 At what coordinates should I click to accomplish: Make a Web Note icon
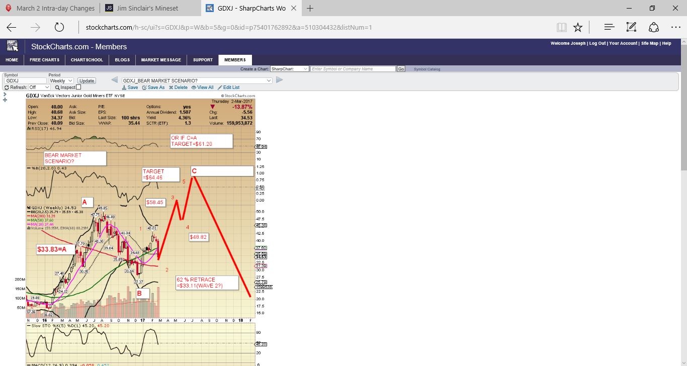coord(631,27)
